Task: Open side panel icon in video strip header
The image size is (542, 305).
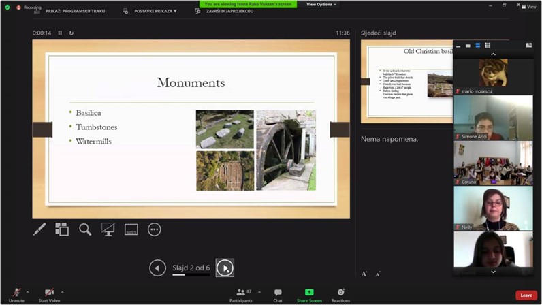Action: [529, 46]
